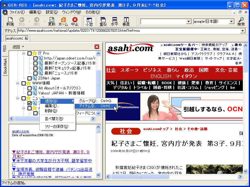The height and width of the screenshot is (187, 250).
Task: Open the 設定(S) menu
Action: (52, 12)
